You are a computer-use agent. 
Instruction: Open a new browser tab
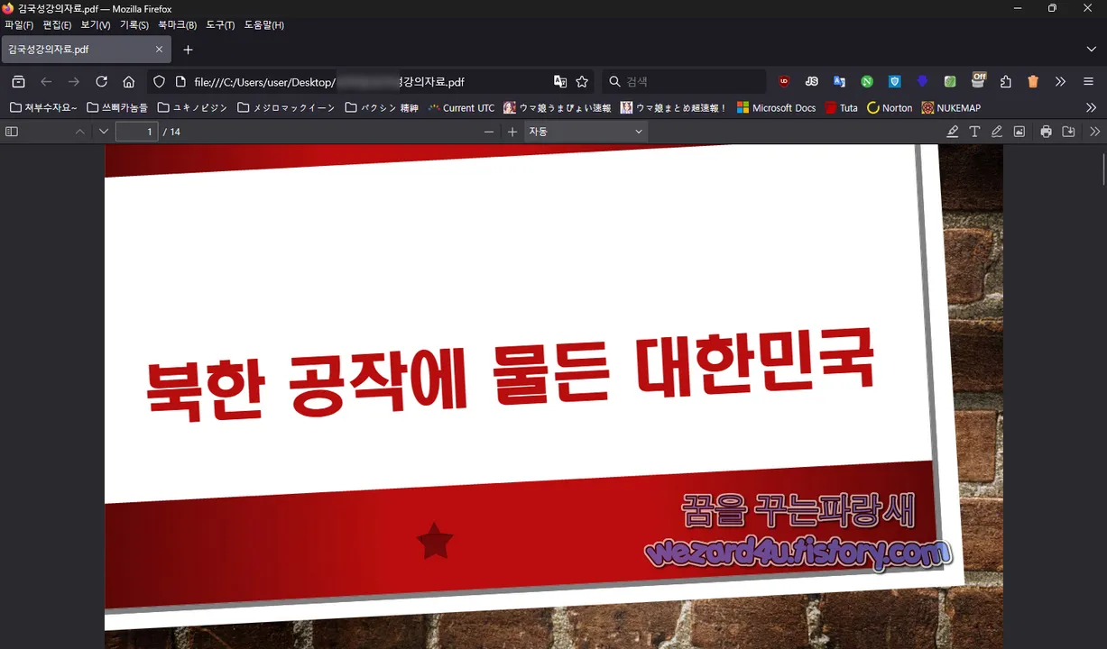(x=188, y=50)
